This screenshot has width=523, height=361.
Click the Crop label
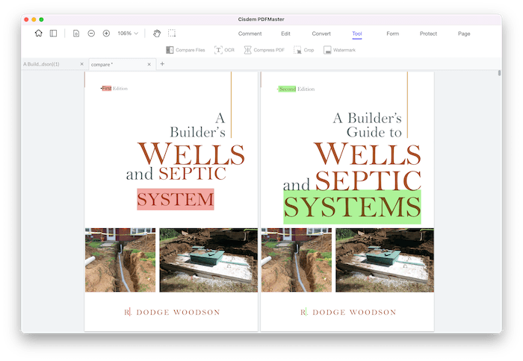click(309, 50)
